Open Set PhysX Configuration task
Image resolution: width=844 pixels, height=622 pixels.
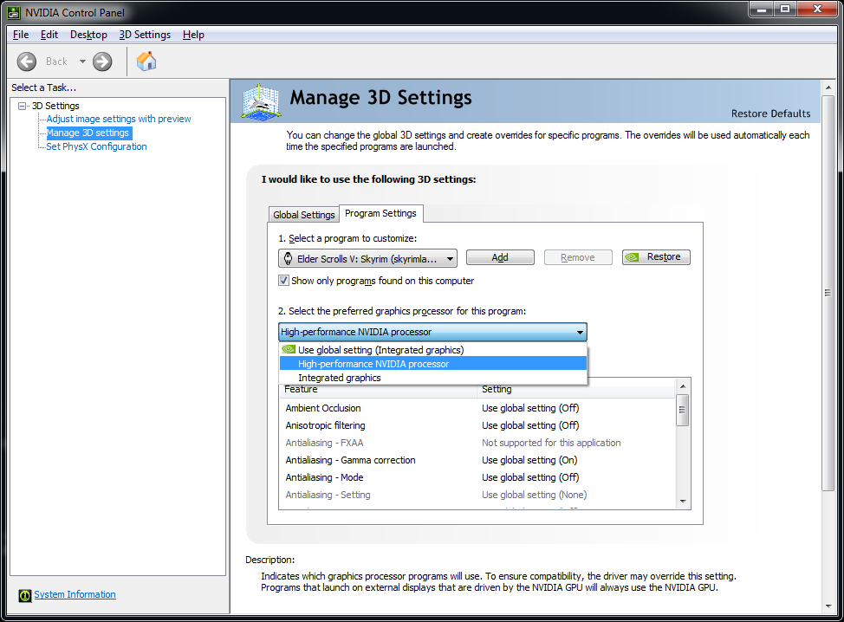96,146
